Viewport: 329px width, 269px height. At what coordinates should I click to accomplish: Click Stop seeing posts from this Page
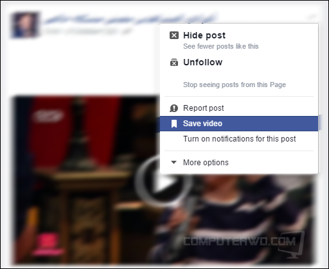235,85
